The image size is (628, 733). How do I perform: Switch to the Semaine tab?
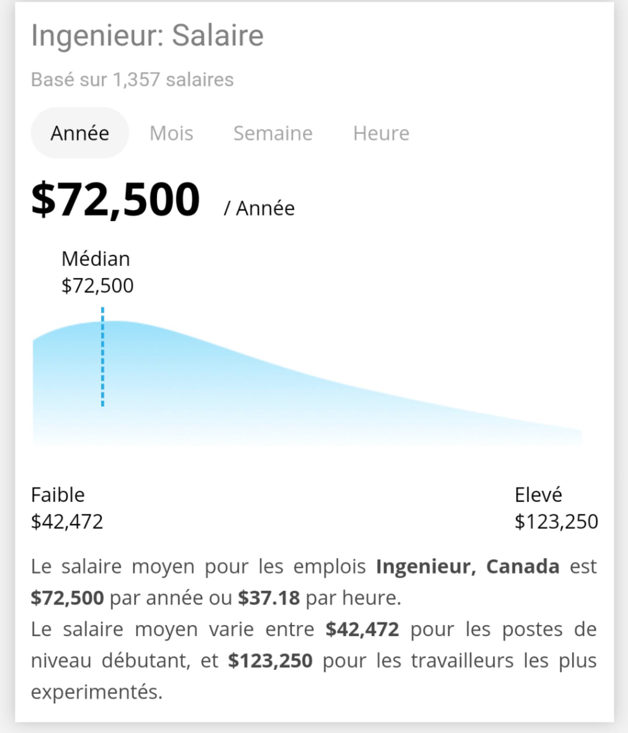[x=273, y=133]
